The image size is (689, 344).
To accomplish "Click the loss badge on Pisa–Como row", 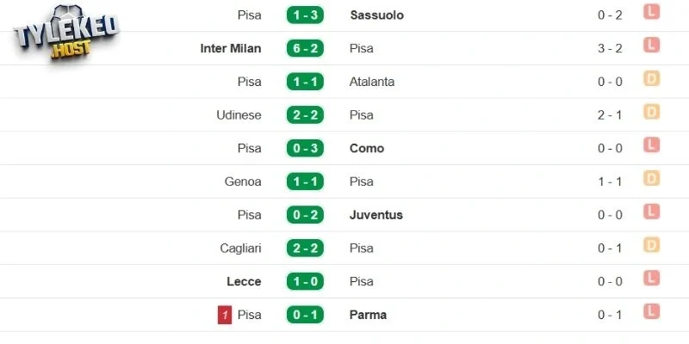I will [x=651, y=147].
